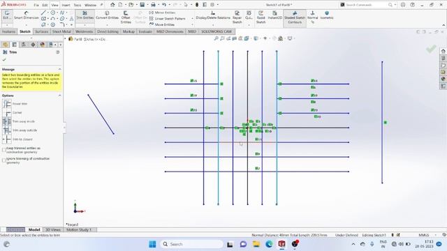
Task: Click the Search Commands field
Action: tap(366, 5)
